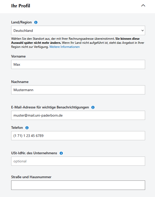The image size is (155, 197).
Task: Click the Nachname label
Action: 20,82
